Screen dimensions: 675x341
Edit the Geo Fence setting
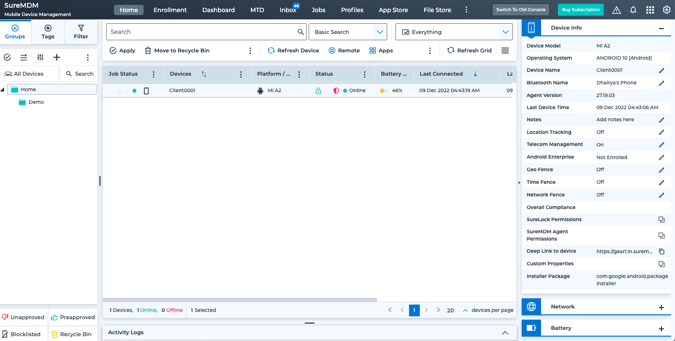(x=661, y=170)
